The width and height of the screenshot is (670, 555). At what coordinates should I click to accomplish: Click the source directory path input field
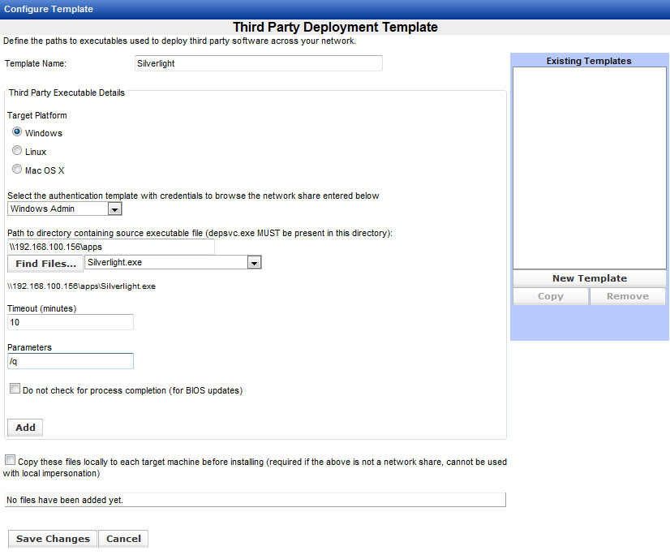110,247
